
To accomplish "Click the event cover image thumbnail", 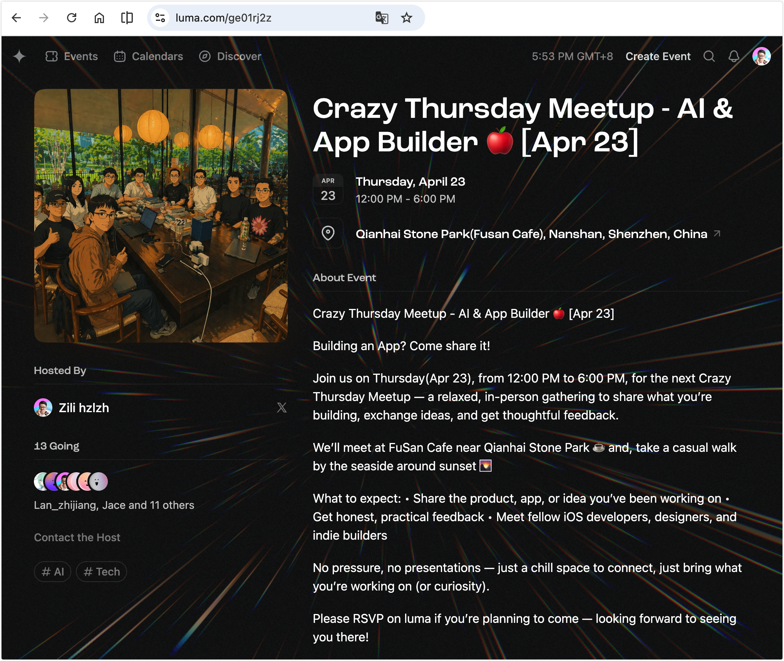I will (161, 216).
